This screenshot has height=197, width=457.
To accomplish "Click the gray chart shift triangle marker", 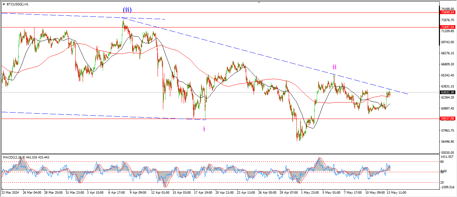I will [259, 2].
